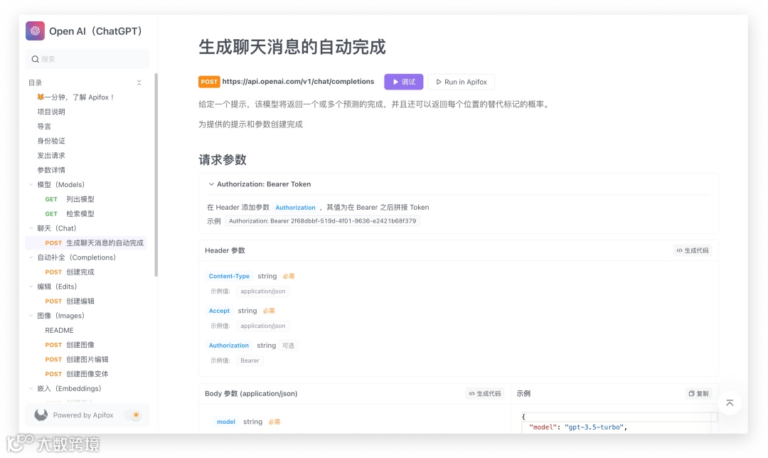Image resolution: width=768 pixels, height=458 pixels.
Task: Collapse the Authorization: Bearer Token section
Action: pos(211,184)
